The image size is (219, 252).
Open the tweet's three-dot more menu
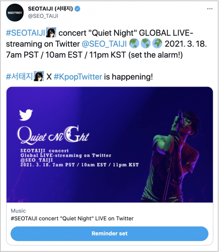pyautogui.click(x=210, y=9)
